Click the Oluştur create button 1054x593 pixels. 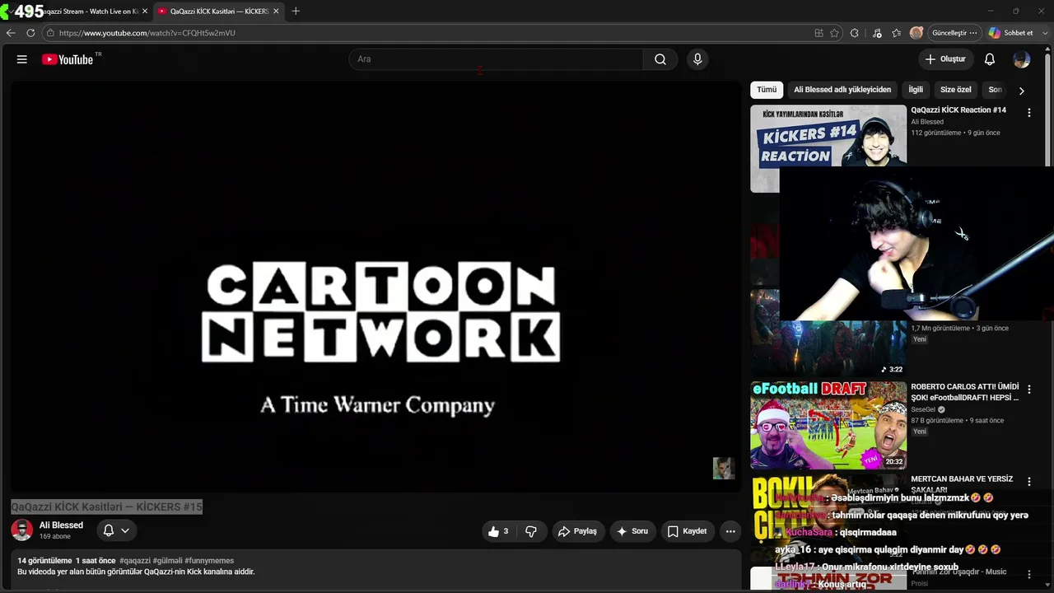[945, 59]
